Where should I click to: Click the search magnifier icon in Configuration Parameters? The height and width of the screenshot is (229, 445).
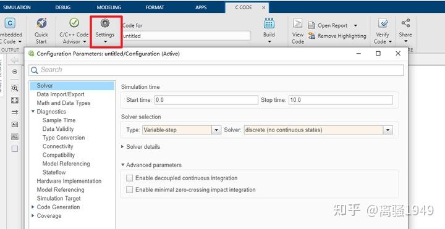(x=35, y=70)
